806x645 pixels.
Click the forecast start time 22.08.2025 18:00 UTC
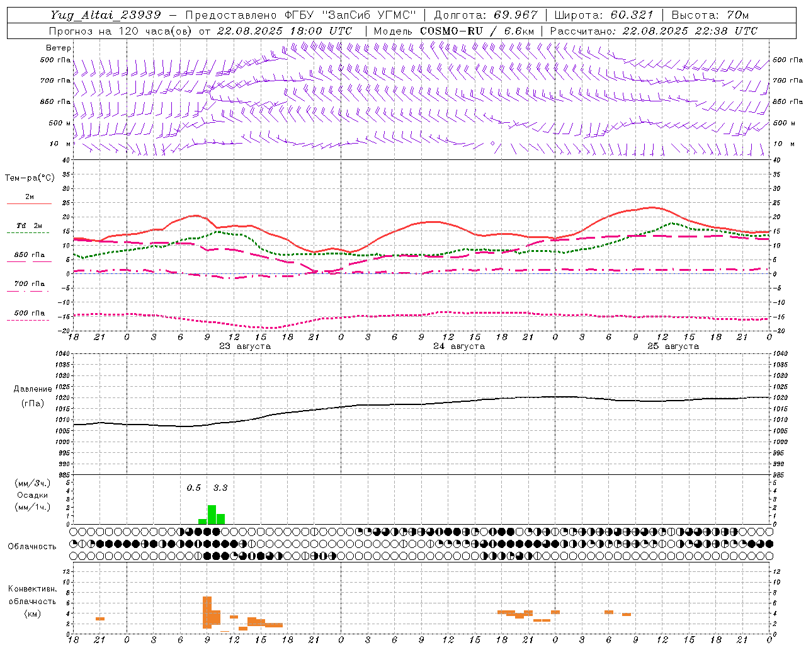[284, 31]
